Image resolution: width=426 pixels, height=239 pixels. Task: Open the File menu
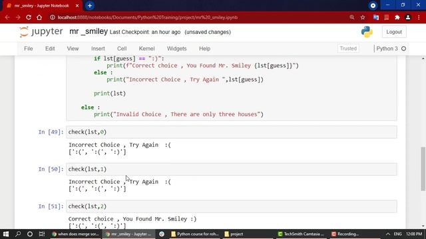click(x=29, y=48)
